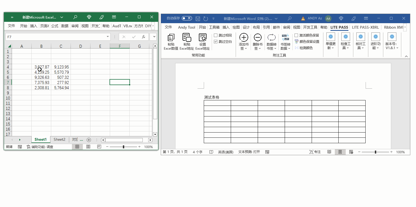Click the 数据转书签 icon
Image resolution: width=416 pixels, height=207 pixels.
point(271,37)
